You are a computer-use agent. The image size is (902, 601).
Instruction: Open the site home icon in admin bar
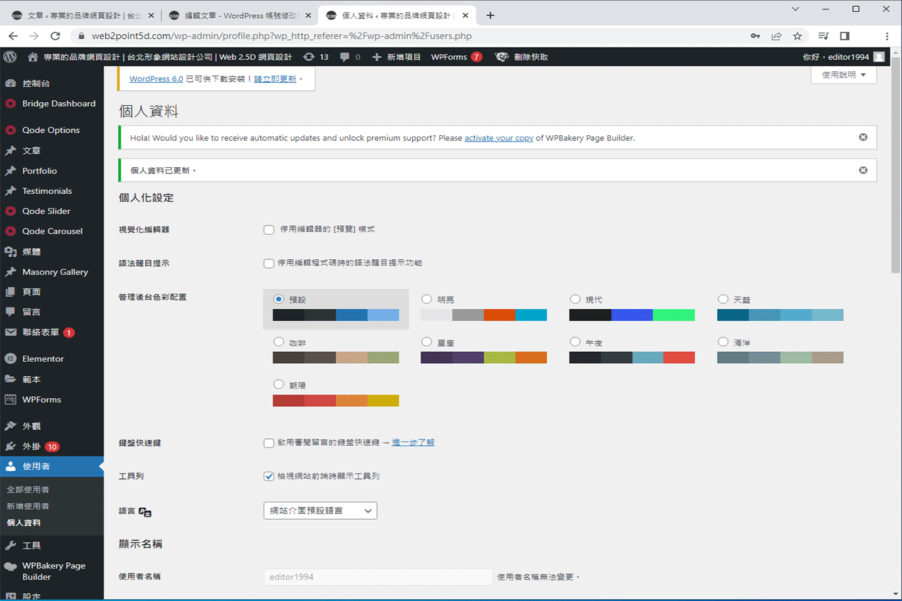(33, 57)
